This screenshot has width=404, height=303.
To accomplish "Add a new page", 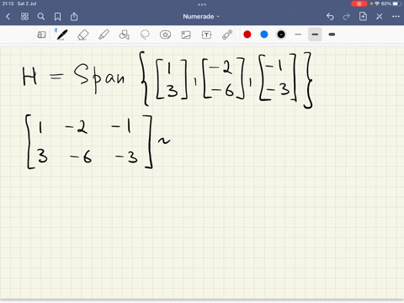I will point(363,16).
